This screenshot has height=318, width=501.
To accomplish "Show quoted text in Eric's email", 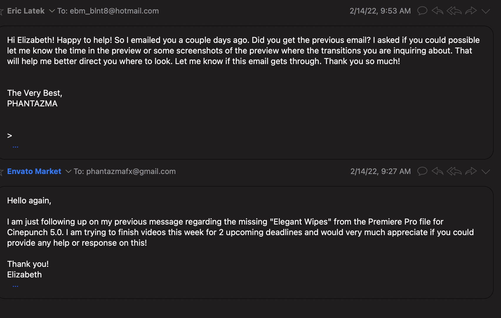I will (16, 146).
